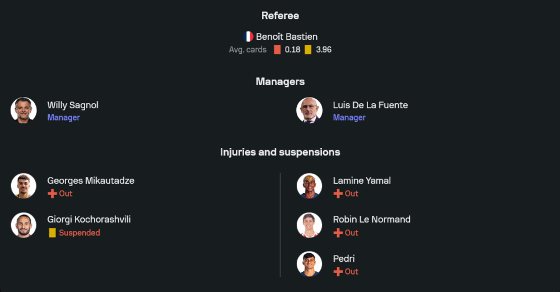This screenshot has width=560, height=292.
Task: Click Georges Mikautadze's player avatar
Action: [24, 186]
